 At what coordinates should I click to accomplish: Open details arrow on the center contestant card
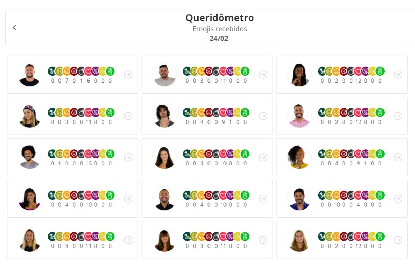[264, 157]
